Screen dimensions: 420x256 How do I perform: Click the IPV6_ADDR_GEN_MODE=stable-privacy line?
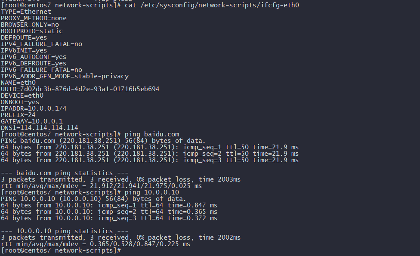click(65, 76)
